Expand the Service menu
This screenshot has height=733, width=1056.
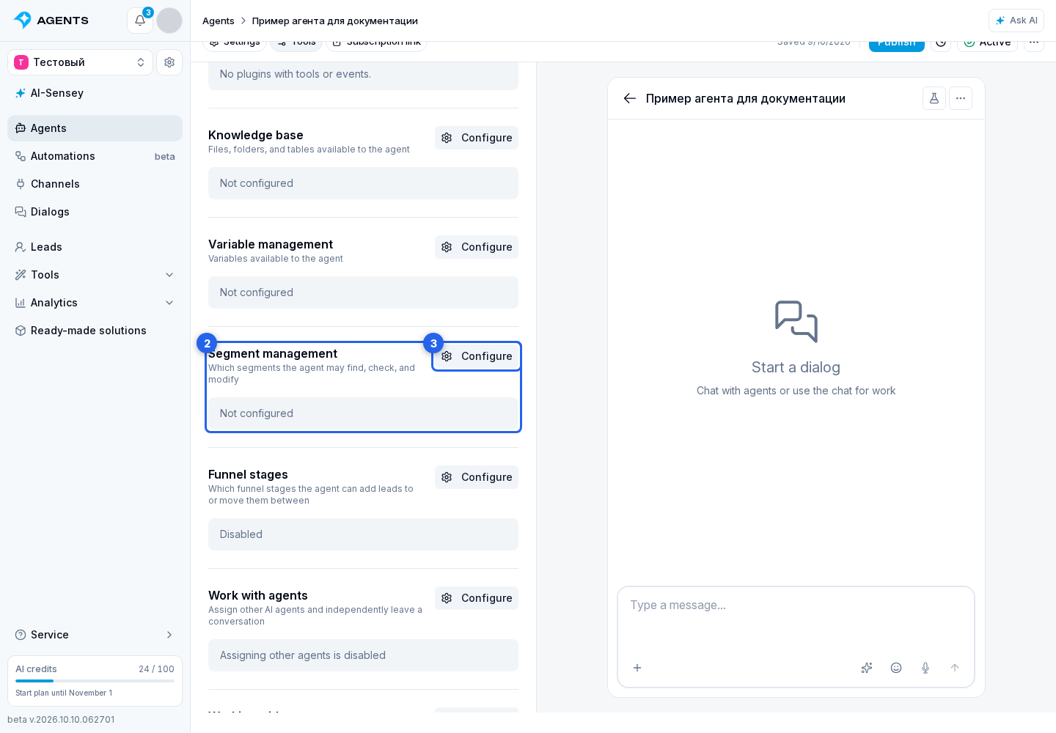point(95,635)
